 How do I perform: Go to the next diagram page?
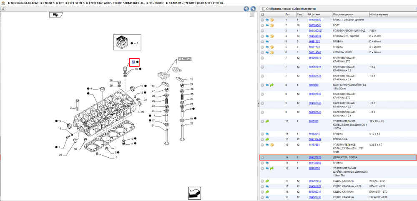253,9
